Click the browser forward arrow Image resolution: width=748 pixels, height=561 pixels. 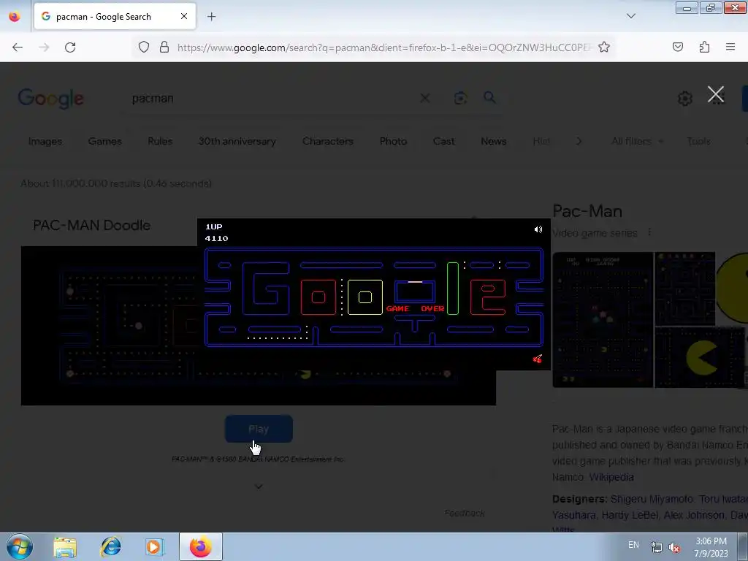pos(44,47)
